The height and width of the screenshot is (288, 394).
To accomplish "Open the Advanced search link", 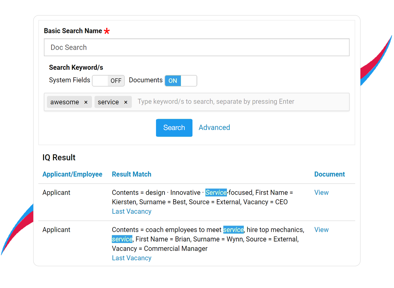I will pos(214,128).
